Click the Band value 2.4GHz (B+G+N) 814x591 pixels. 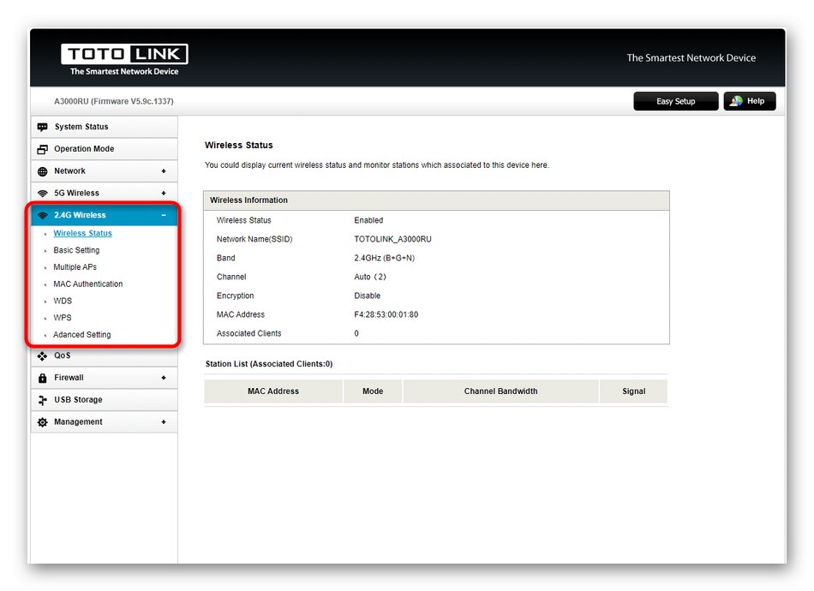[385, 259]
